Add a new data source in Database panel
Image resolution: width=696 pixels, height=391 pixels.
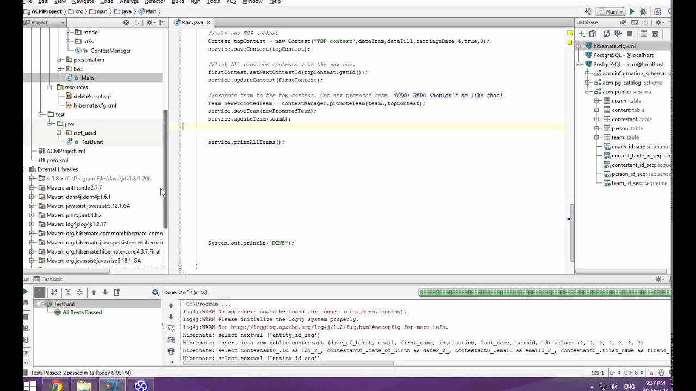(581, 34)
